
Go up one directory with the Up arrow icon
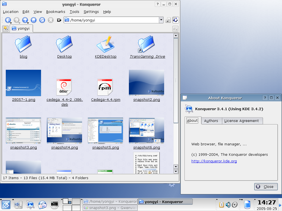click(25, 20)
